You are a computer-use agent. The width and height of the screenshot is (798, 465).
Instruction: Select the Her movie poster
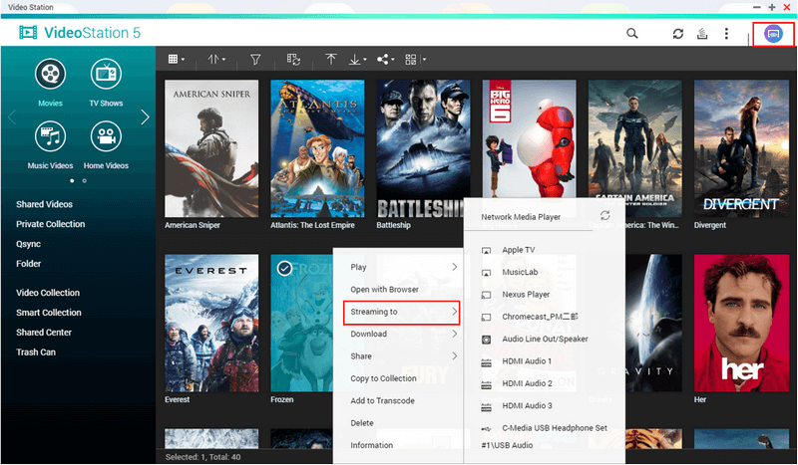741,324
